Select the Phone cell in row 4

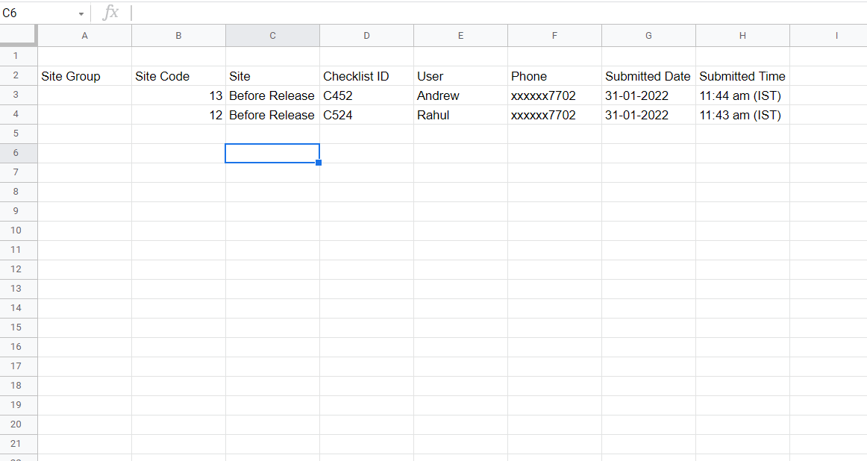coord(554,115)
